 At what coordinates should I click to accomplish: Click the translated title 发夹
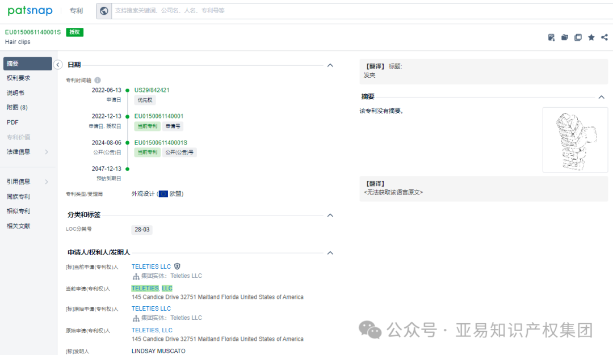[x=370, y=75]
